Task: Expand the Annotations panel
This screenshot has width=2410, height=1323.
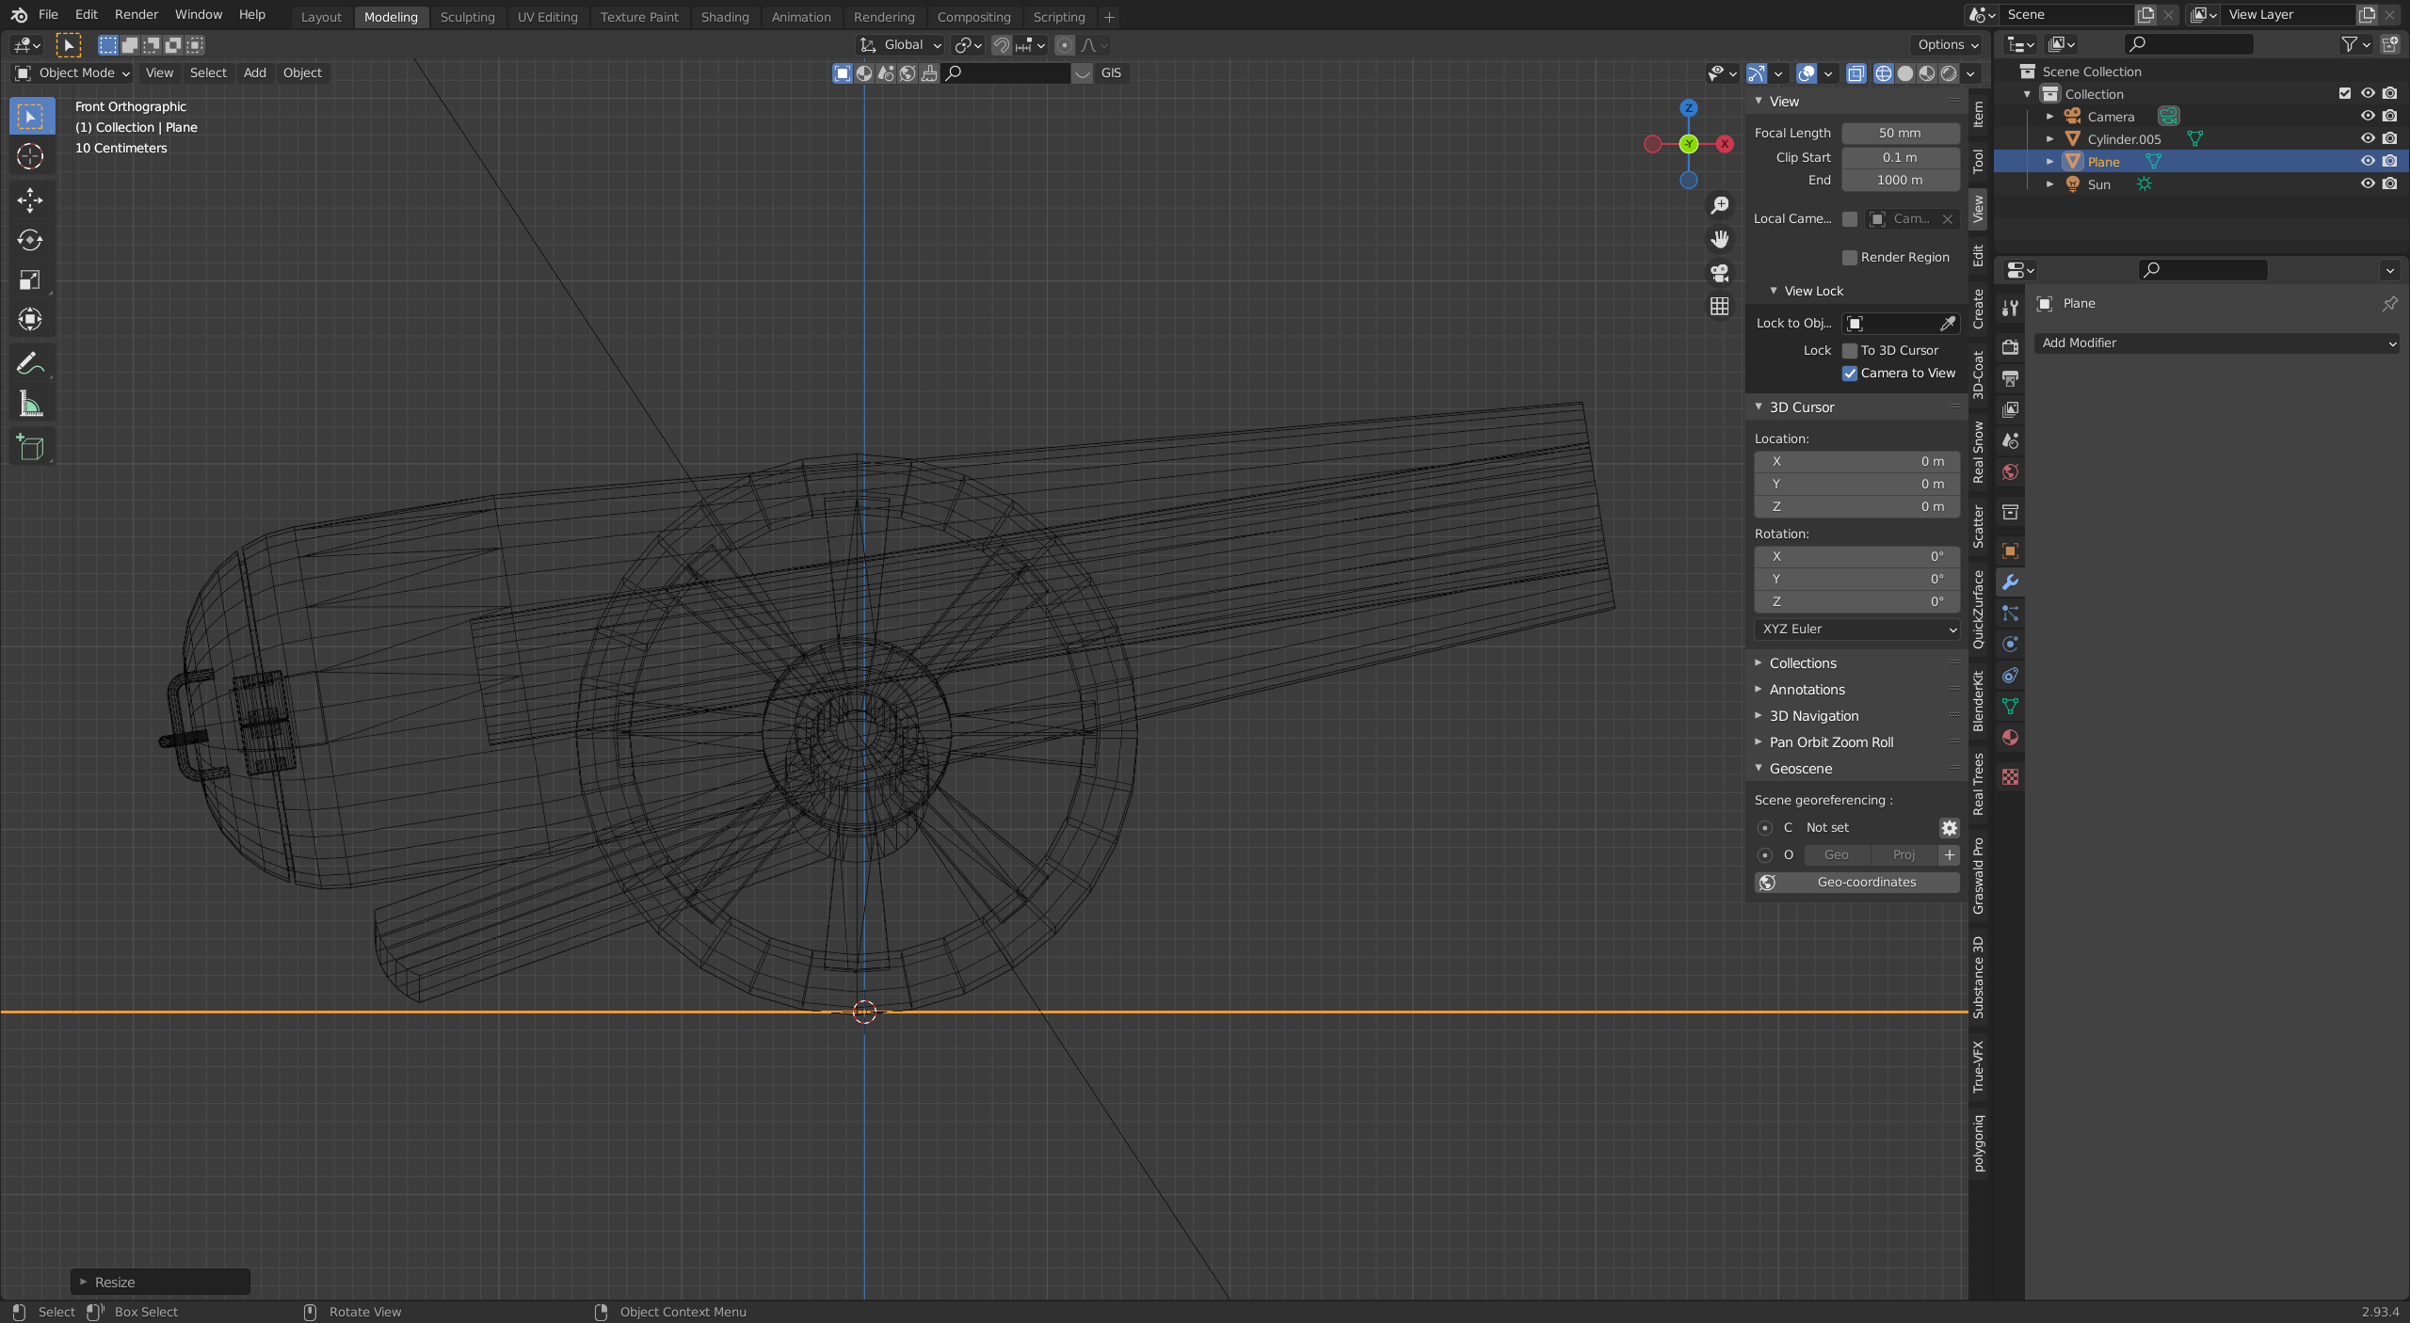Action: pyautogui.click(x=1806, y=690)
